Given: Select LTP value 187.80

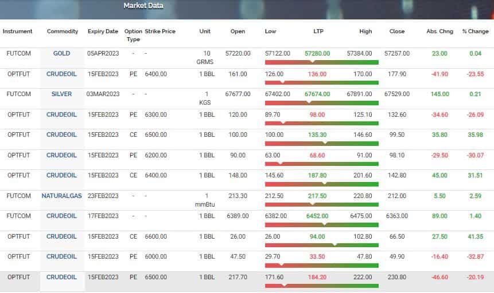Looking at the screenshot, I should click(x=317, y=175).
